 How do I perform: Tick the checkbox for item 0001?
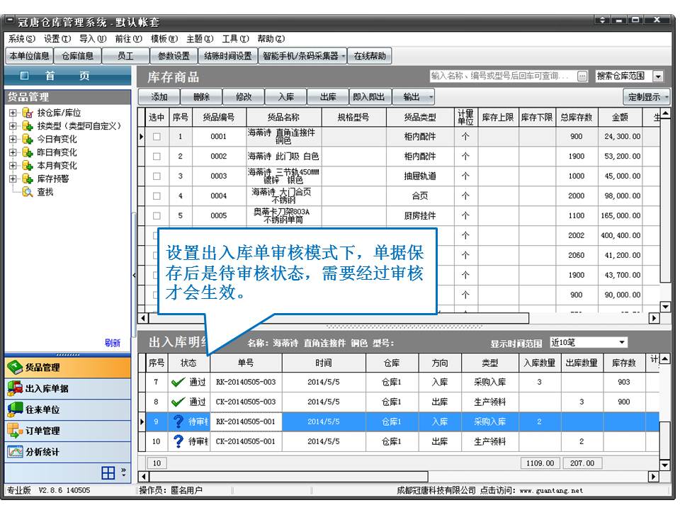(157, 137)
